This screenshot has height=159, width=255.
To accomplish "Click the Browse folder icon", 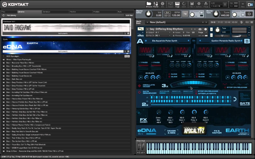I will pos(149,4).
